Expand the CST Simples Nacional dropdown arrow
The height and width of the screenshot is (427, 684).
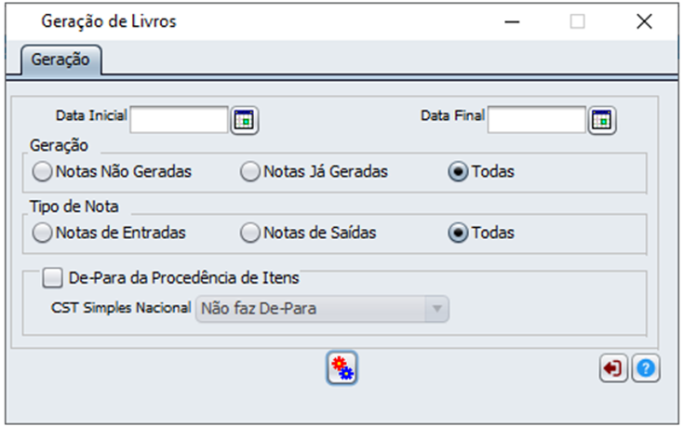click(436, 309)
